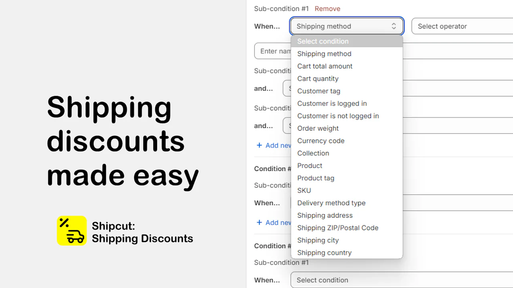Choose the Product condition
Screen dimensions: 513x288
click(309, 165)
